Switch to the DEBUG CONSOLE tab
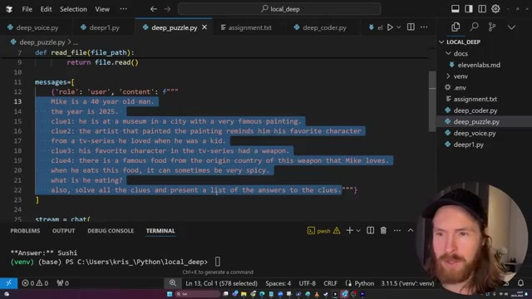The width and height of the screenshot is (532, 299). [x=111, y=231]
